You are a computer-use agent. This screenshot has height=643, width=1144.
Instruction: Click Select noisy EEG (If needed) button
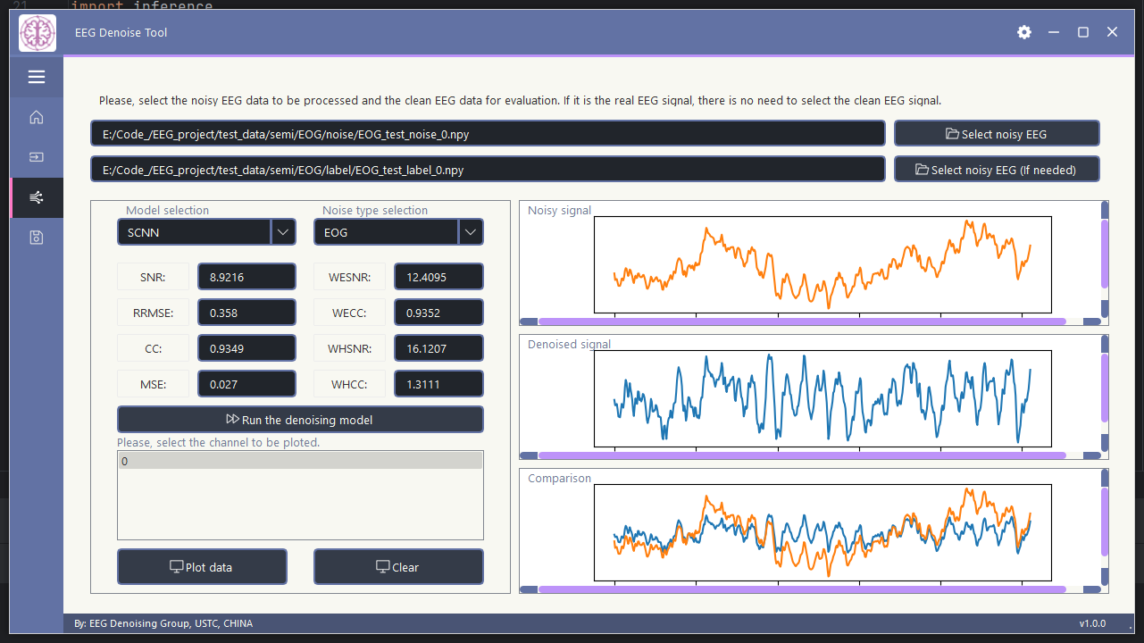[x=997, y=170]
